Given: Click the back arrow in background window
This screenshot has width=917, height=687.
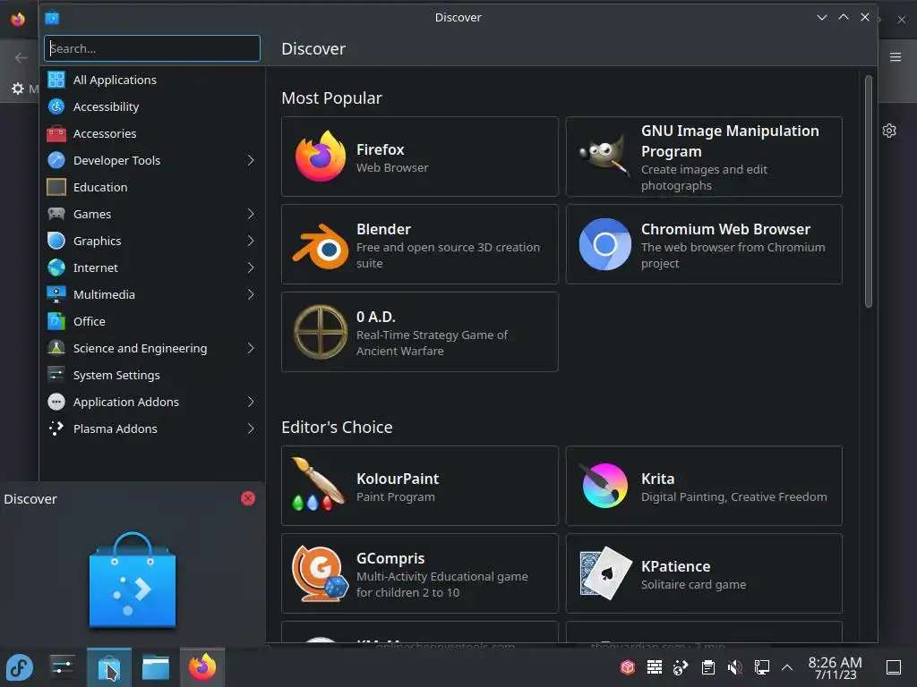Looking at the screenshot, I should coord(21,57).
